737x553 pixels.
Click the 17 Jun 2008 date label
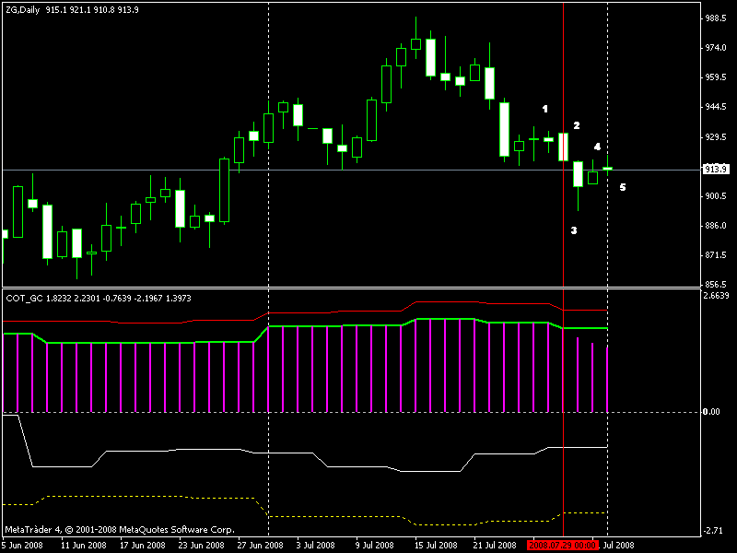143,546
